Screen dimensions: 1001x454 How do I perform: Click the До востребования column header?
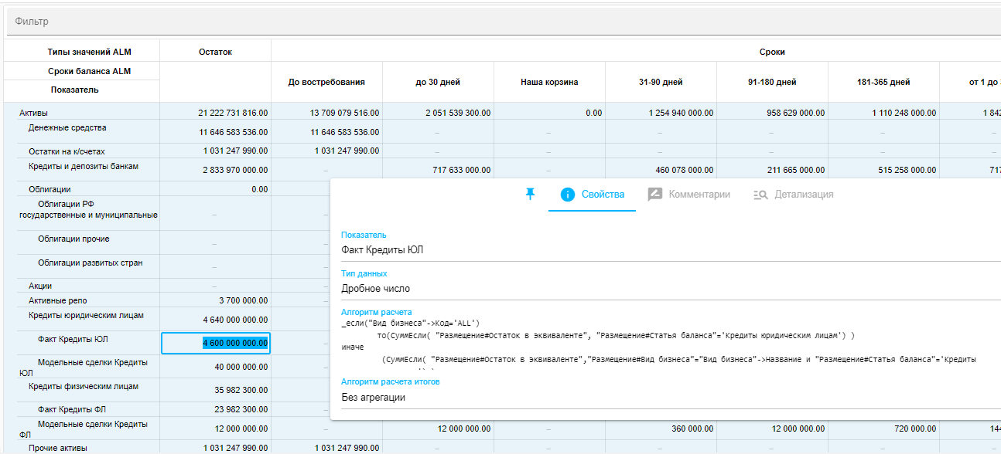click(x=326, y=82)
